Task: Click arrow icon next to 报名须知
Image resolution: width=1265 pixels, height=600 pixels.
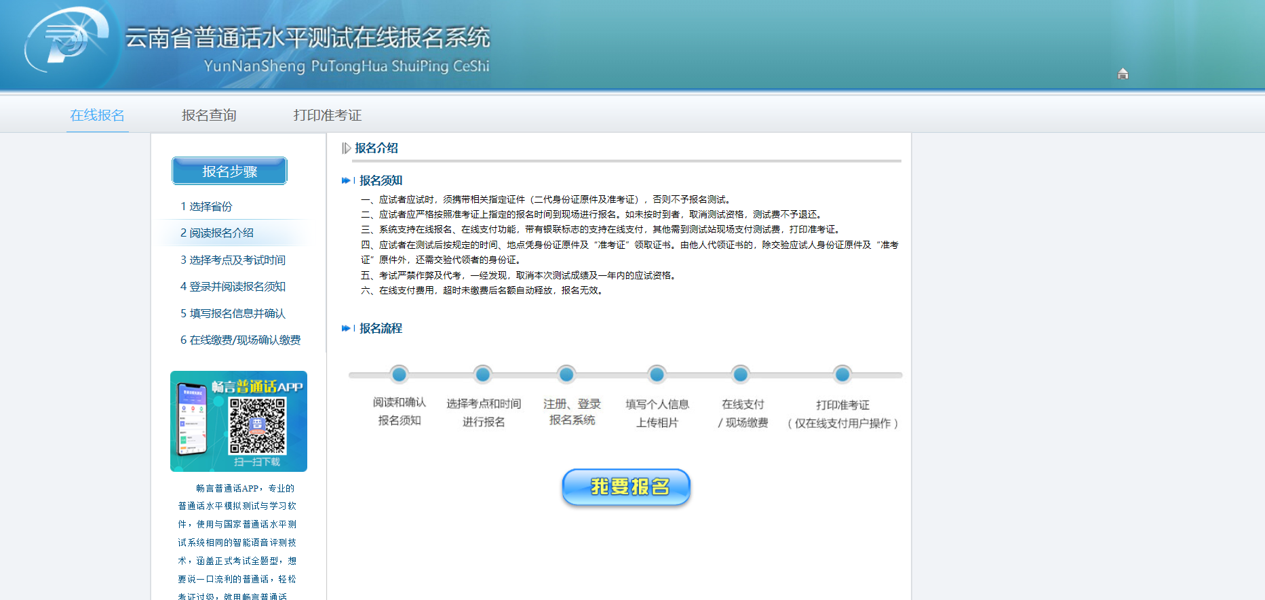Action: [348, 180]
